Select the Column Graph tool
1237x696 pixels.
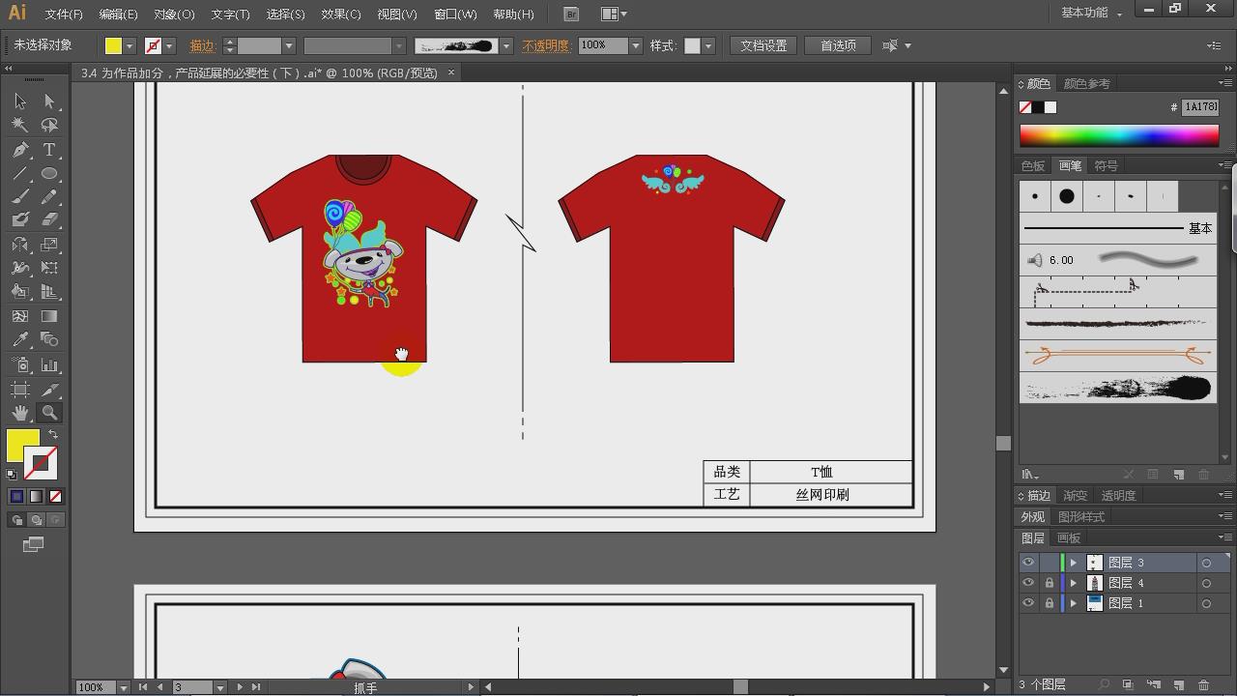[49, 365]
